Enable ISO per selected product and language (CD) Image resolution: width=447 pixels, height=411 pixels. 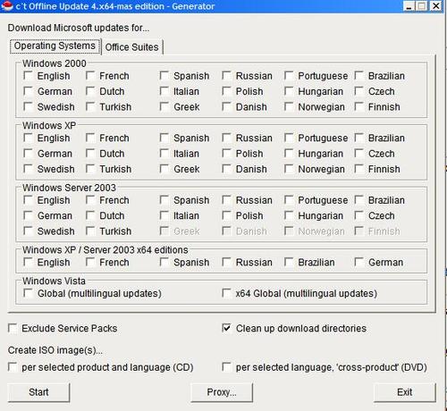pos(13,366)
